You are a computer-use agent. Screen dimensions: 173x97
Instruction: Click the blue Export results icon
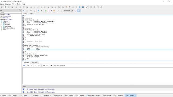pyautogui.click(x=38, y=11)
